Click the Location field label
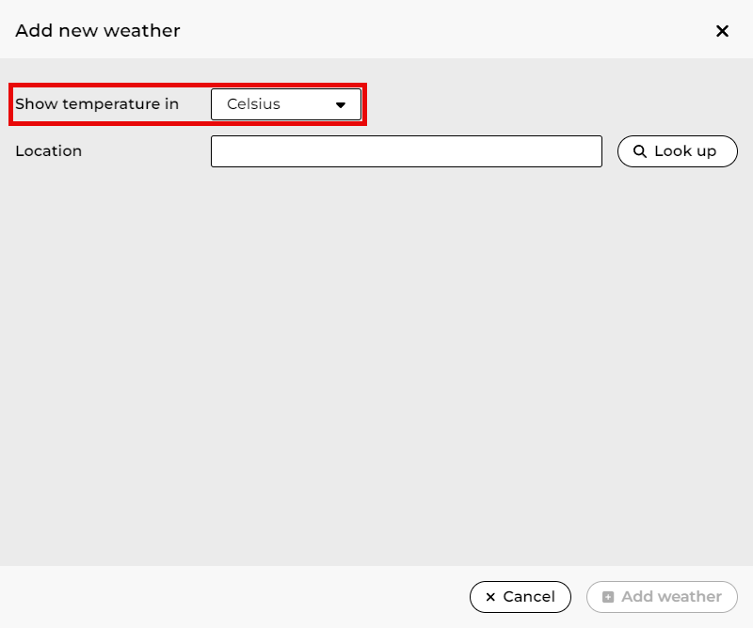This screenshot has width=753, height=628. [x=49, y=151]
